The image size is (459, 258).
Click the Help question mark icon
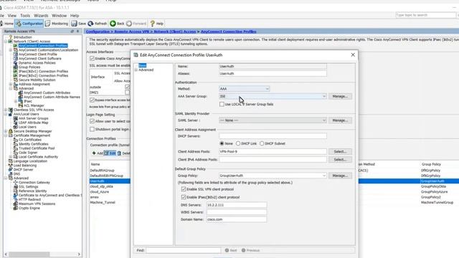click(152, 24)
